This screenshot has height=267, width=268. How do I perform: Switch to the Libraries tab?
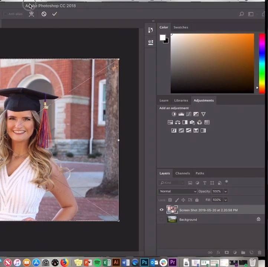point(181,100)
